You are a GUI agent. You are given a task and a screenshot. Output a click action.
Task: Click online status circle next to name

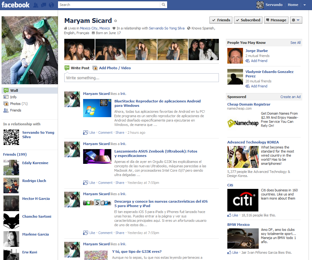click(x=116, y=21)
